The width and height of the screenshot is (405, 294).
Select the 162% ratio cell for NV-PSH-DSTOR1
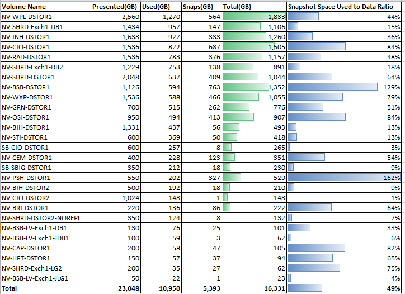(x=344, y=178)
